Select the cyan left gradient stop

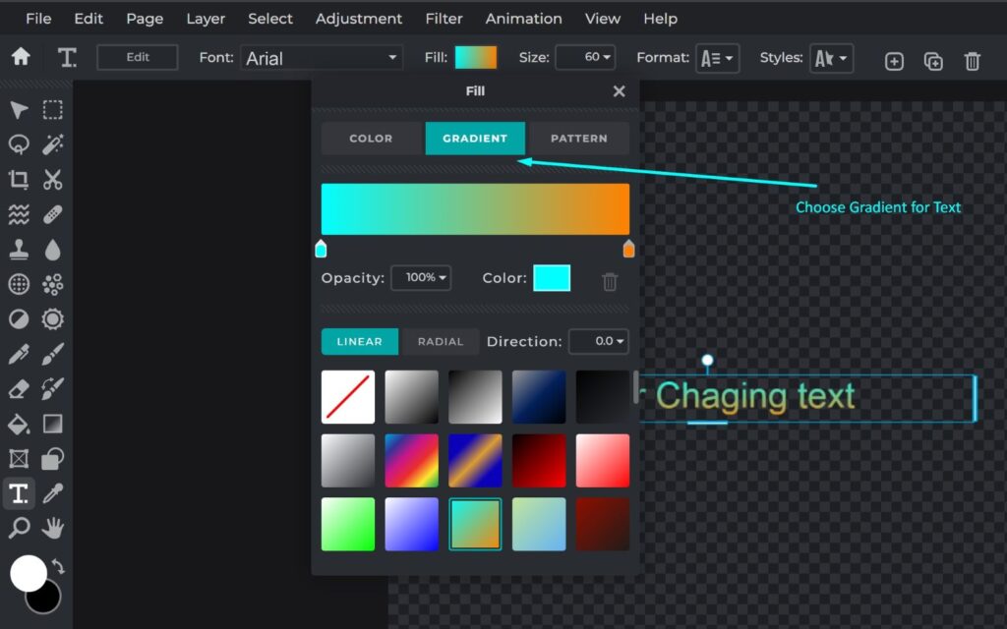[322, 249]
